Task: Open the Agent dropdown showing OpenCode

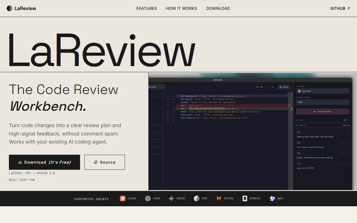Action: [322, 91]
